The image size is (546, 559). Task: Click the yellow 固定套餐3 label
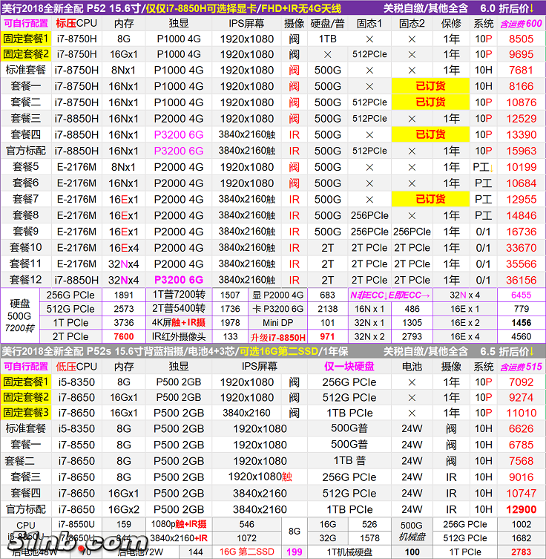pyautogui.click(x=26, y=413)
